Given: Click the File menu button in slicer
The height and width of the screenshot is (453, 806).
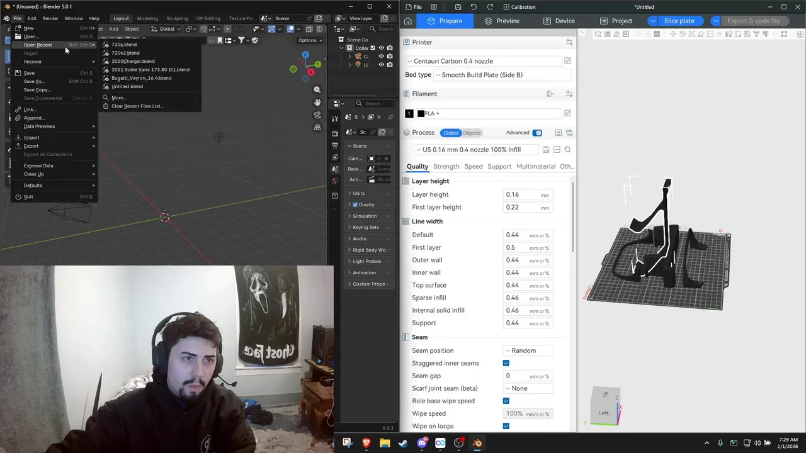Looking at the screenshot, I should point(414,7).
